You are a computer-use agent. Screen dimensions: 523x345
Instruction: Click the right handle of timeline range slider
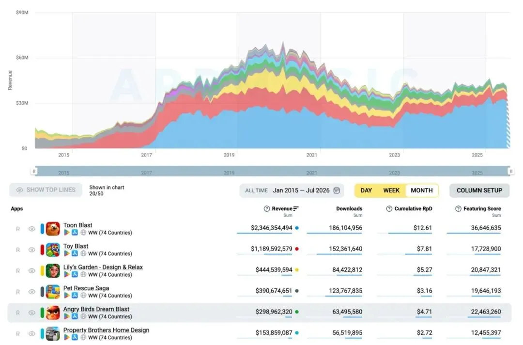(x=511, y=171)
